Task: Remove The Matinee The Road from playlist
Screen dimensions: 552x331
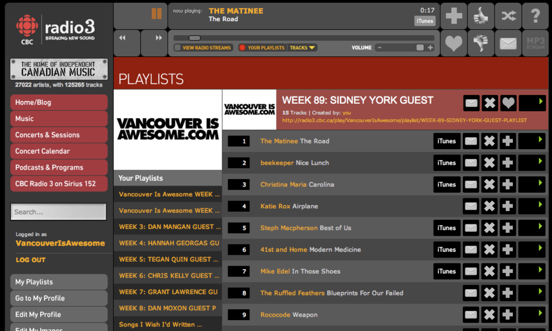Action: pos(489,141)
